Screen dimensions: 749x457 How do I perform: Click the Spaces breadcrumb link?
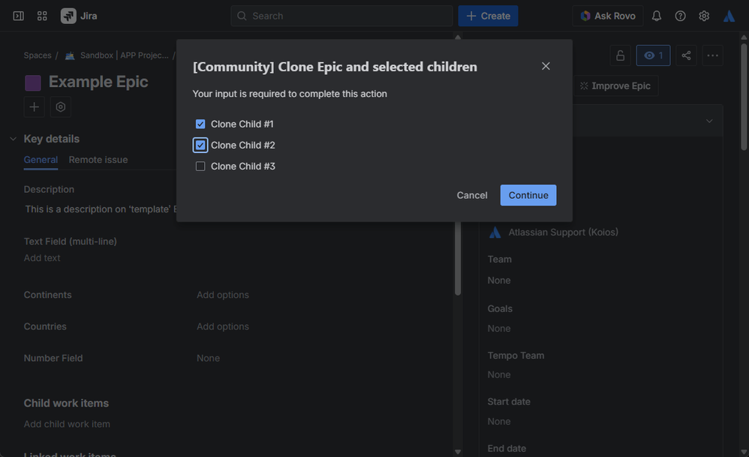pos(38,56)
